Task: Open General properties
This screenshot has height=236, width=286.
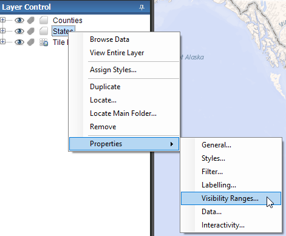Action: [231, 145]
